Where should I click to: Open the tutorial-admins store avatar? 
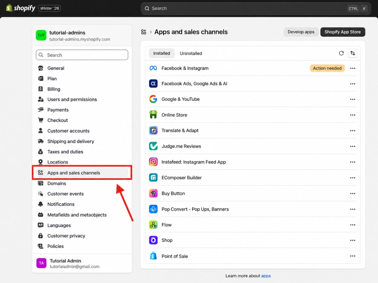41,35
